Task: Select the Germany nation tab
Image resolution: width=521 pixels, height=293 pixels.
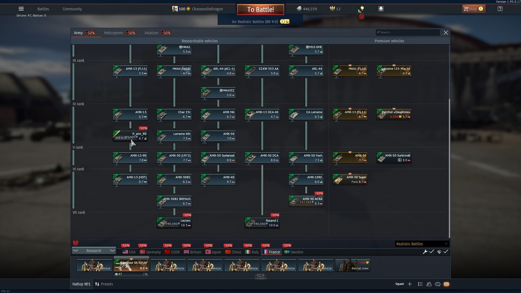Action: tap(150, 252)
